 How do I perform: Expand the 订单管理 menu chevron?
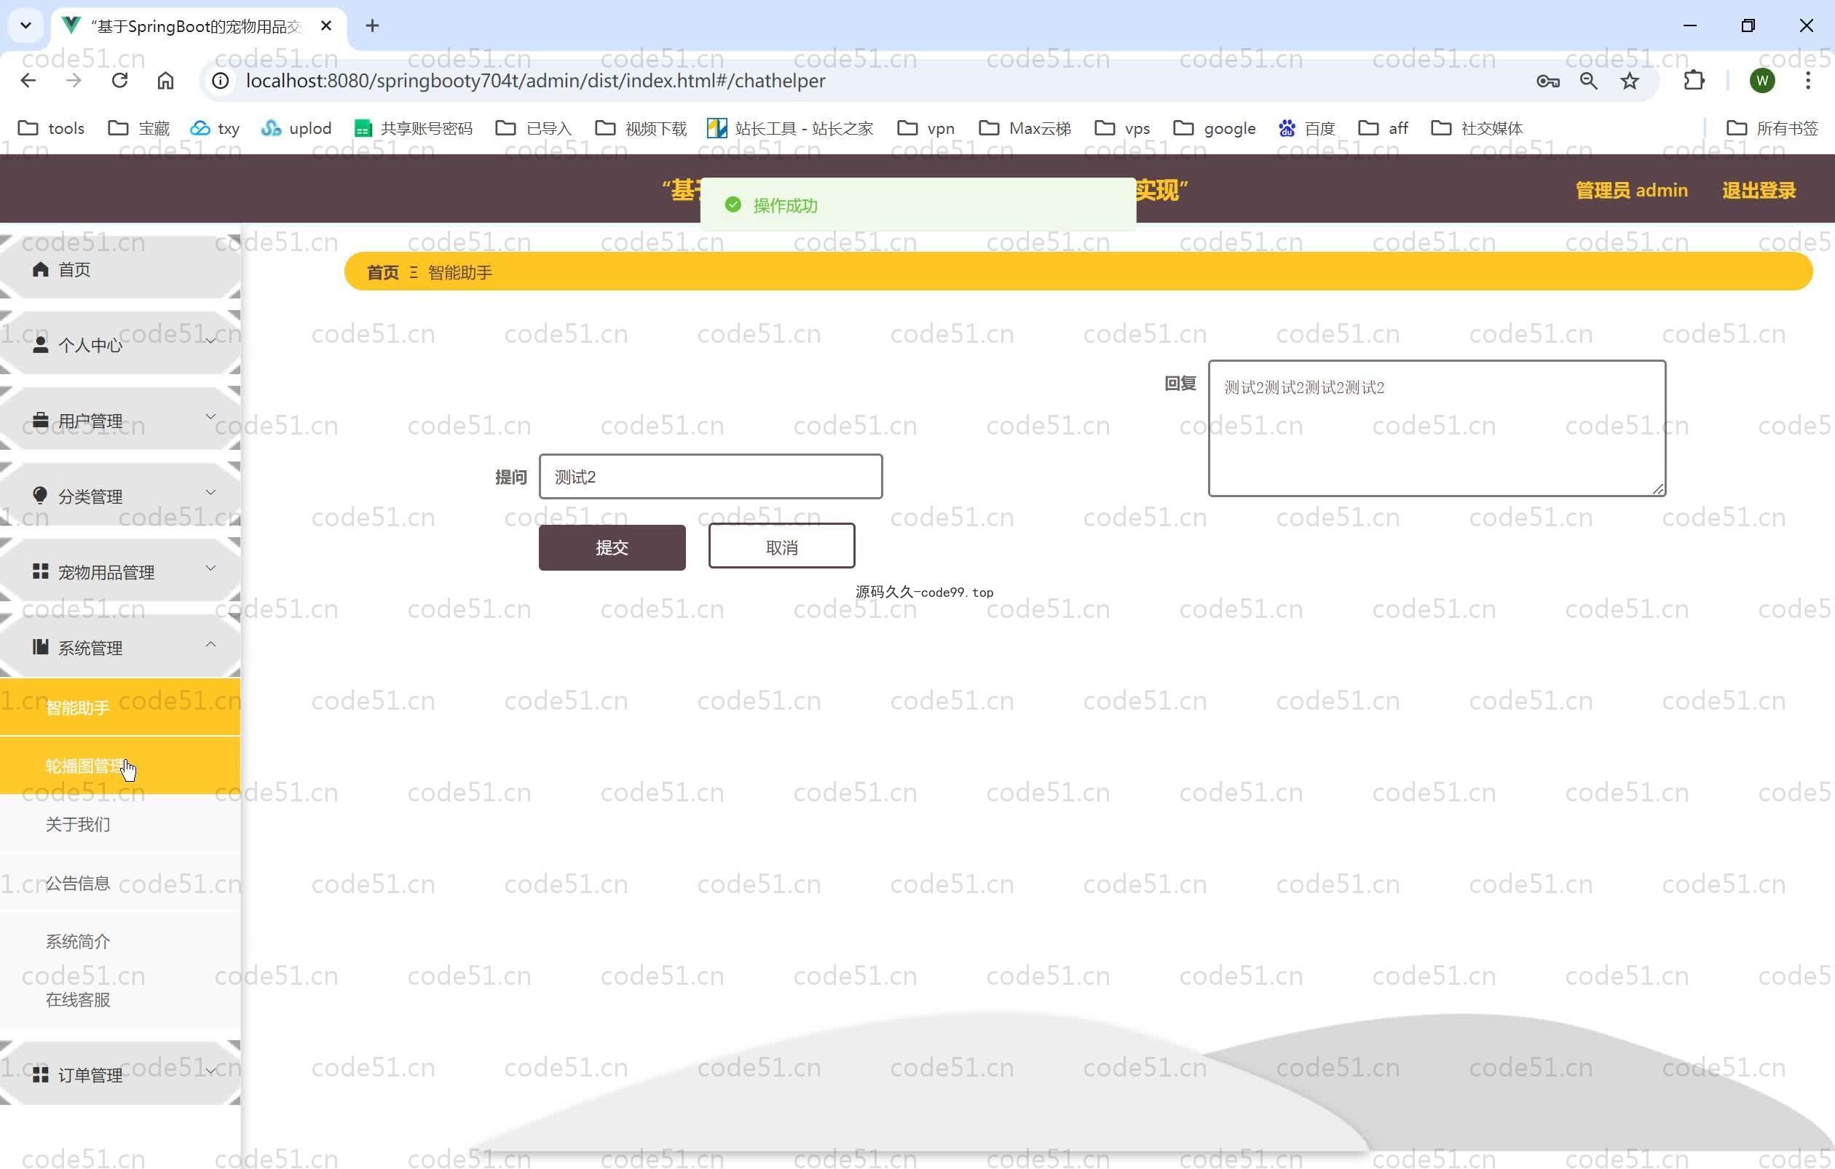pyautogui.click(x=211, y=1070)
